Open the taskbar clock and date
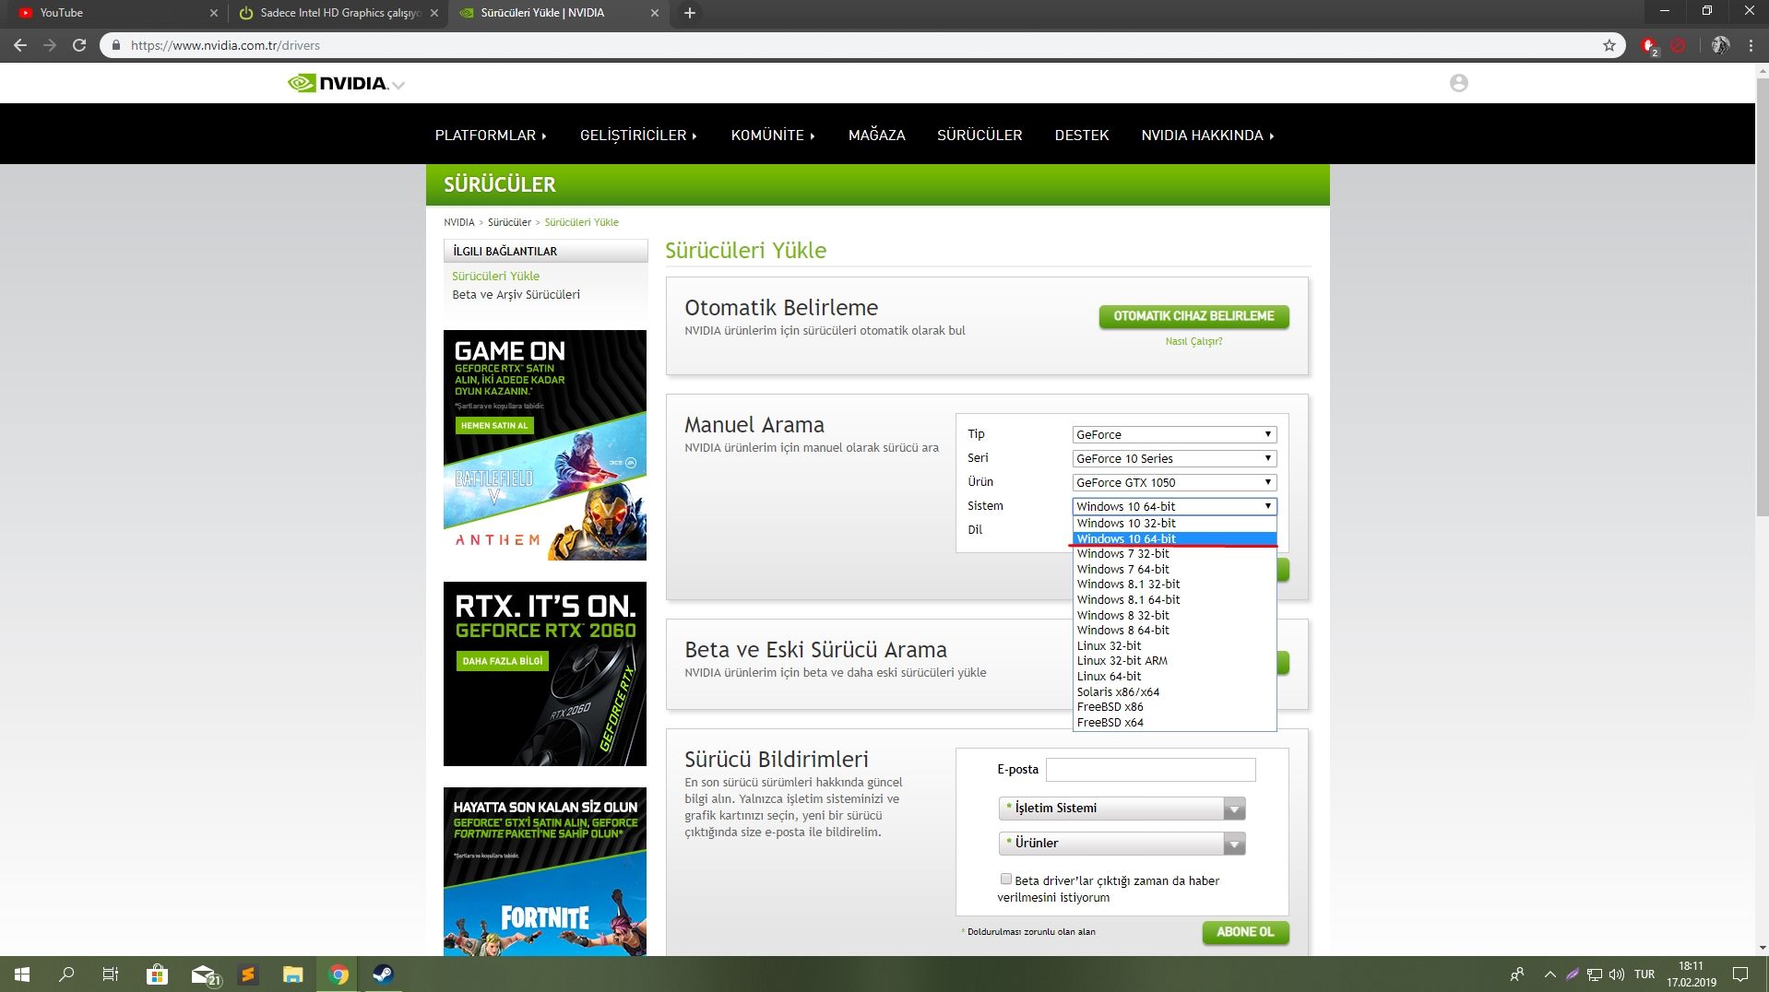 (x=1691, y=974)
